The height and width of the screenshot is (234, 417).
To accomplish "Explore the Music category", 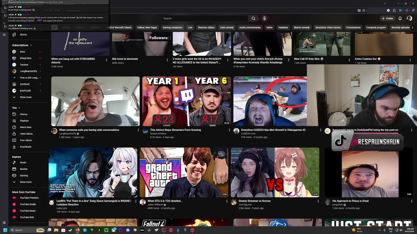I will click(23, 162).
